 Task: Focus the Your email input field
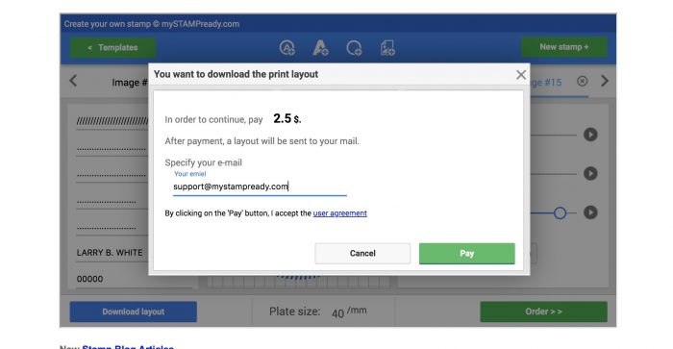pos(260,187)
